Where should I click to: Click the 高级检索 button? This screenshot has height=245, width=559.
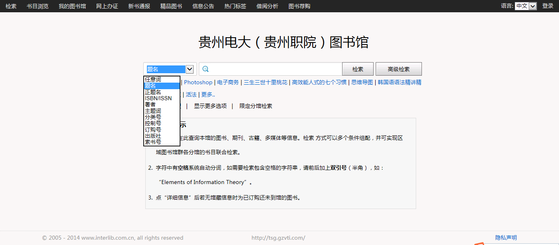point(399,69)
